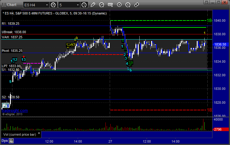Image resolution: width=230 pixels, height=145 pixels.
Task: Click the S1: 1832.50 level label
Action: point(11,70)
